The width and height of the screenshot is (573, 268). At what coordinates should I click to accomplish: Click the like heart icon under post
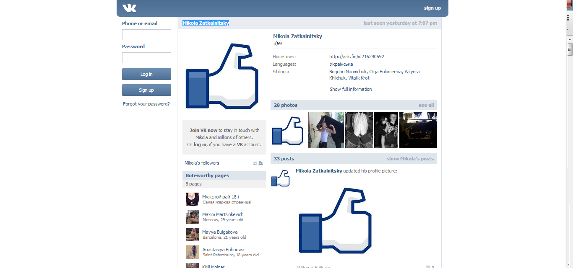428,267
